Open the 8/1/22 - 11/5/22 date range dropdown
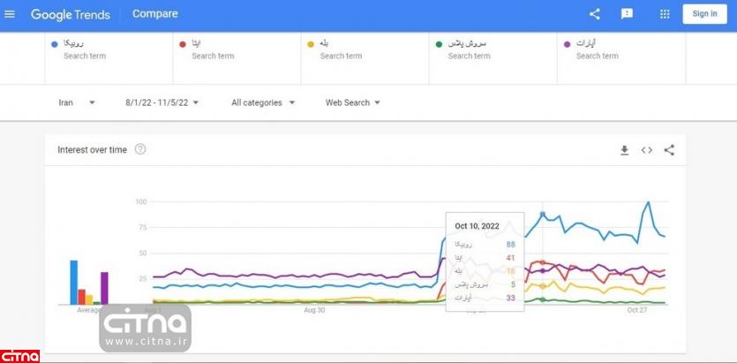This screenshot has width=737, height=363. pos(162,102)
